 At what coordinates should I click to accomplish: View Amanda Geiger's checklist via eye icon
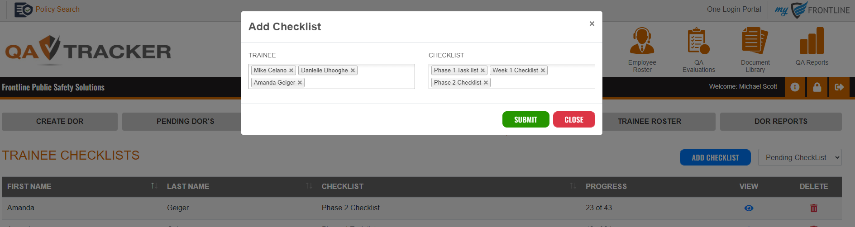coord(749,208)
